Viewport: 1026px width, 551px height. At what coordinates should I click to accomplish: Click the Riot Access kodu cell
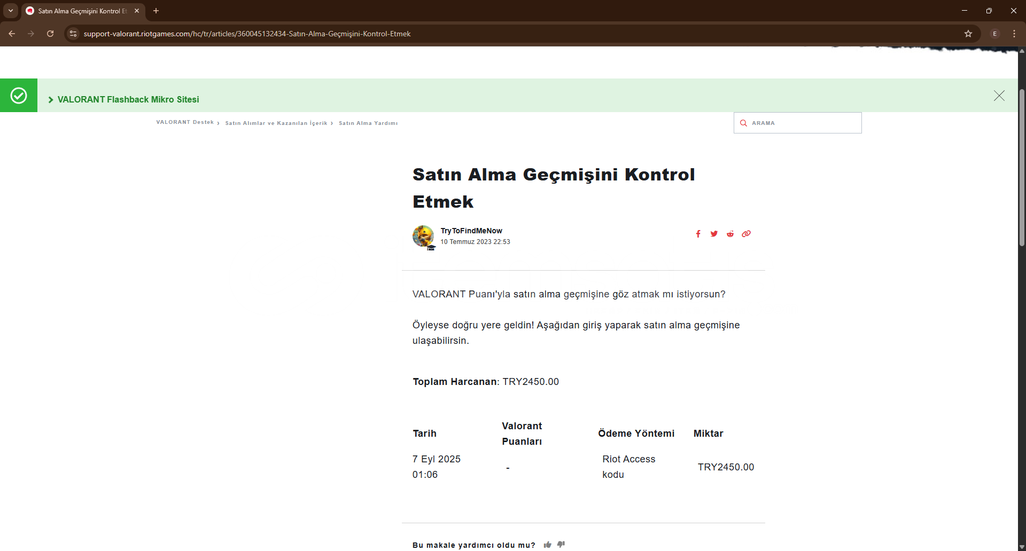point(629,467)
